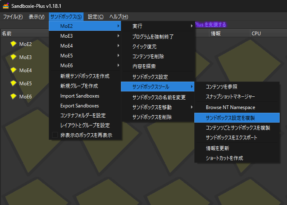Choose コンテンツごとサンドボックスを複製
This screenshot has width=287, height=205.
pos(237,128)
